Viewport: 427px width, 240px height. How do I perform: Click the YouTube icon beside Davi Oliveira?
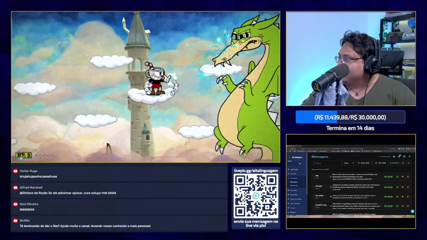click(15, 204)
